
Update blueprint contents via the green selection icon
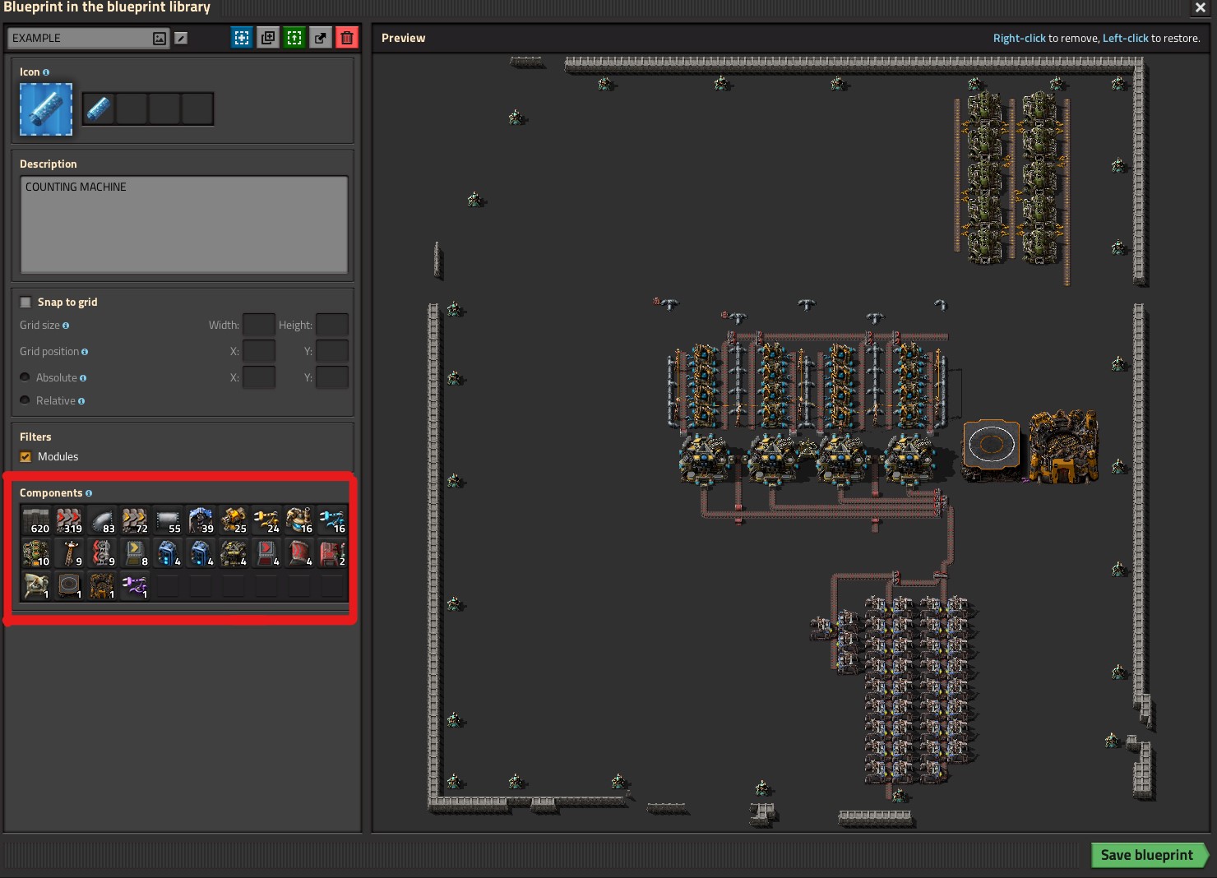[x=294, y=37]
